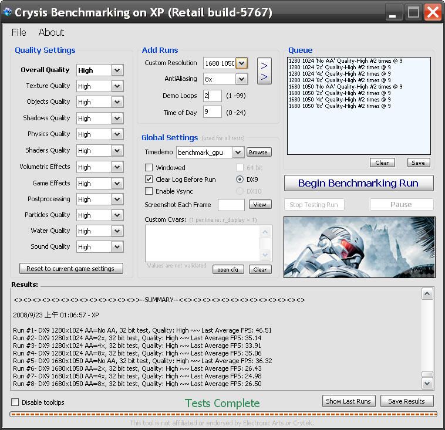Click the Crysis nanosuit image

(x=359, y=247)
